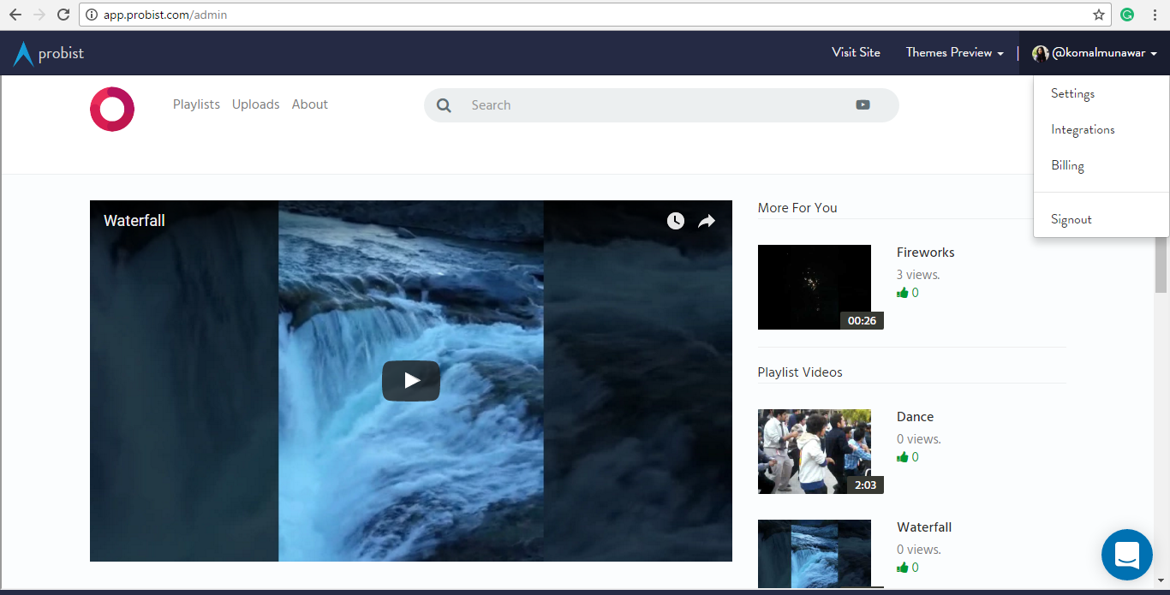Screen dimensions: 1170x595
Task: Play the Waterfall video
Action: 411,381
